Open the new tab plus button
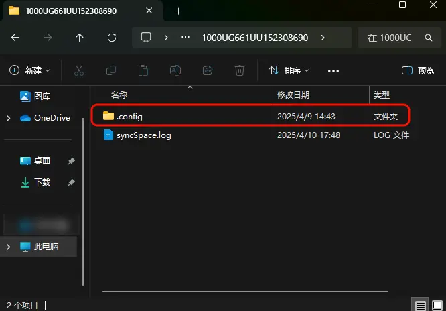This screenshot has height=311, width=446. 178,11
